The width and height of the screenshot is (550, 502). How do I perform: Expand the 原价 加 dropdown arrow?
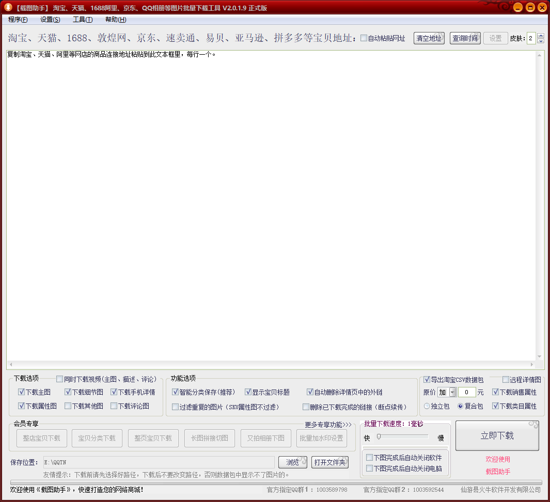452,392
